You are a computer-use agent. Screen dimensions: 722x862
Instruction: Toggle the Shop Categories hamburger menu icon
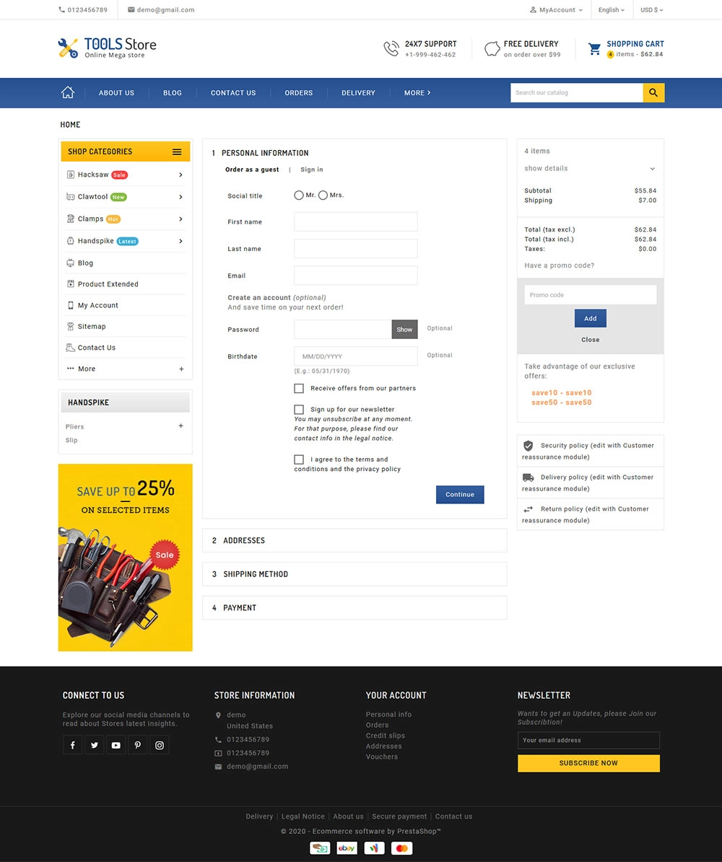(x=177, y=151)
